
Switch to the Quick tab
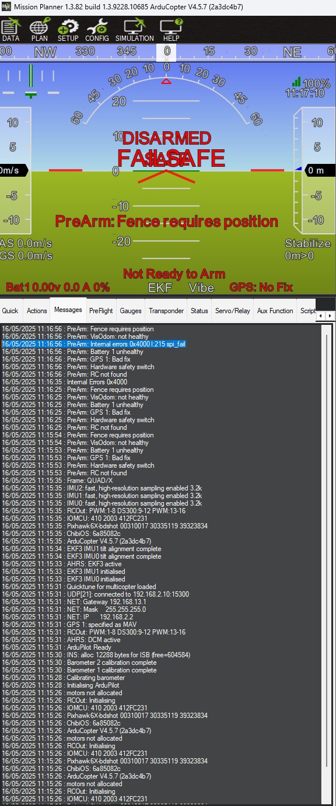pyautogui.click(x=10, y=311)
